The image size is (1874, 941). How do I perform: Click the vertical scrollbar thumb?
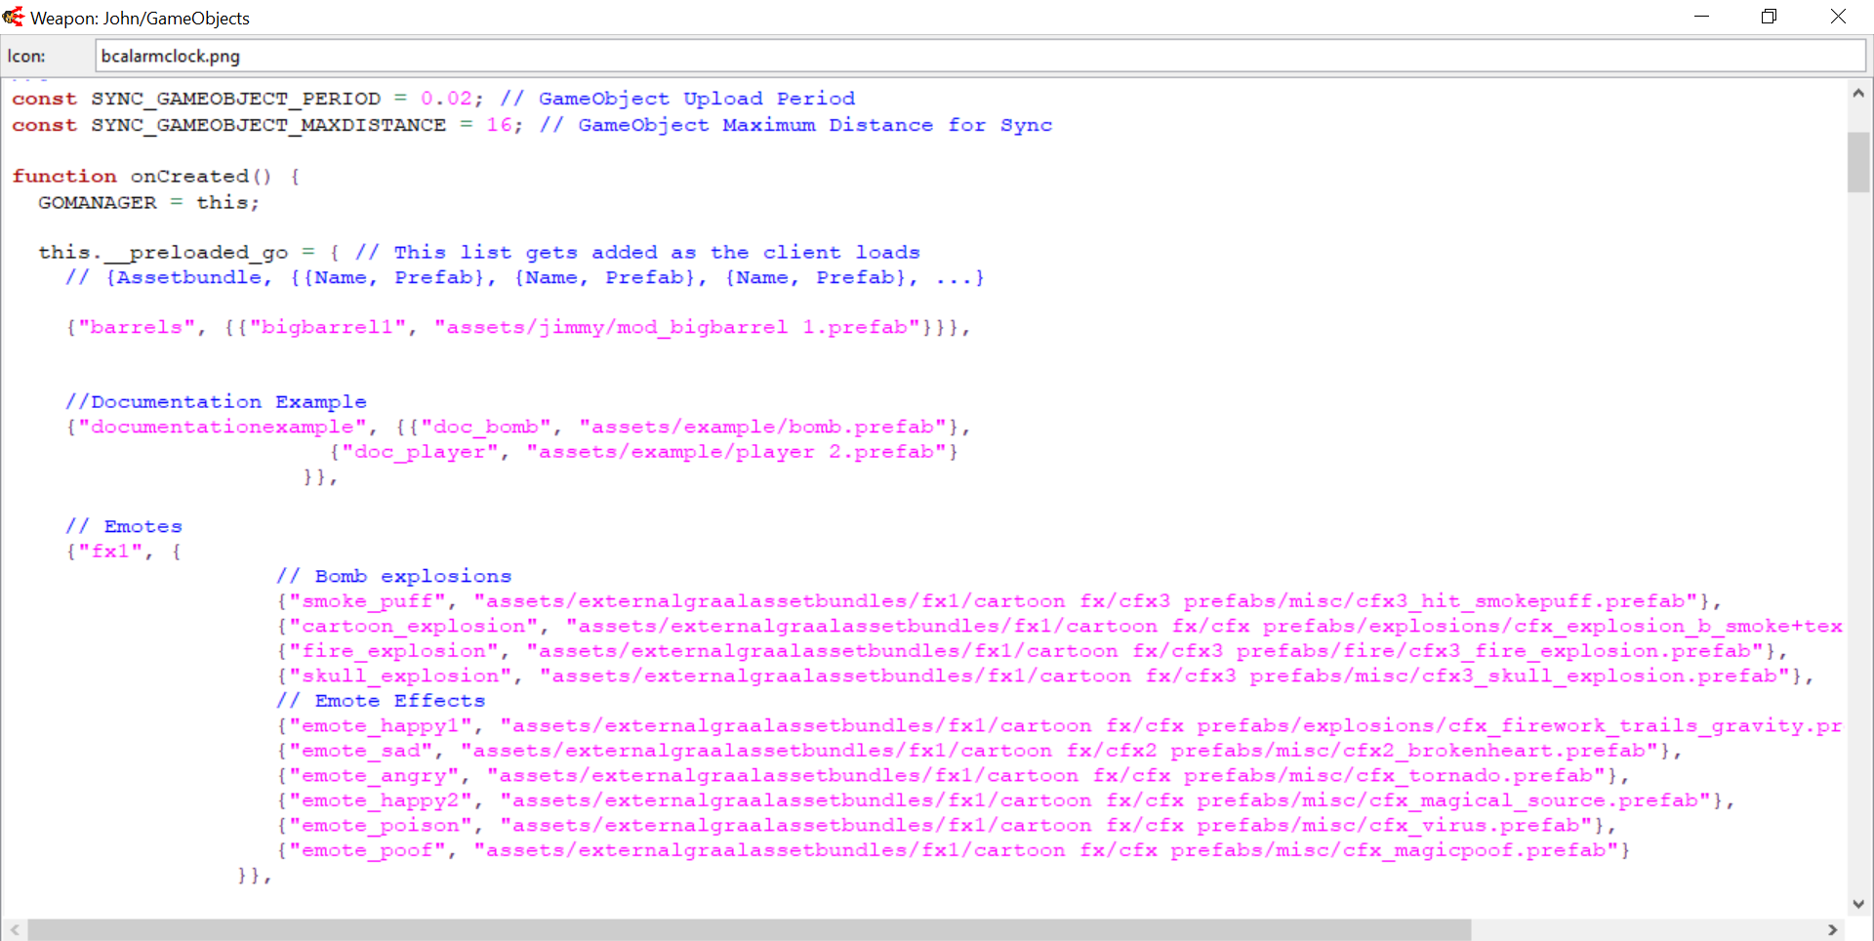1858,162
